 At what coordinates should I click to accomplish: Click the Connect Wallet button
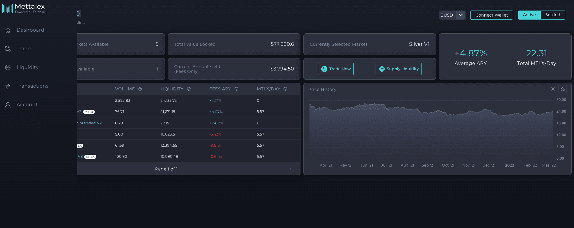[x=492, y=15]
